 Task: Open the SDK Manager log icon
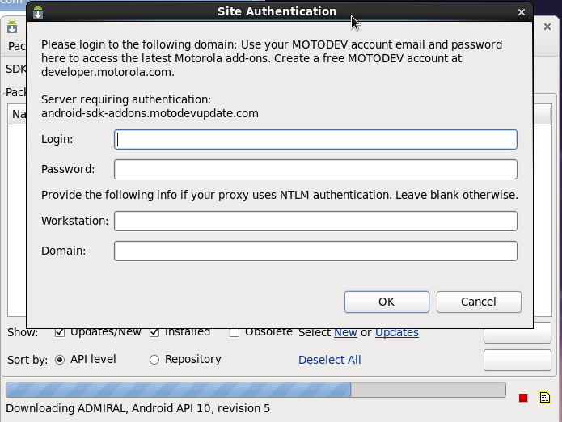coord(545,397)
